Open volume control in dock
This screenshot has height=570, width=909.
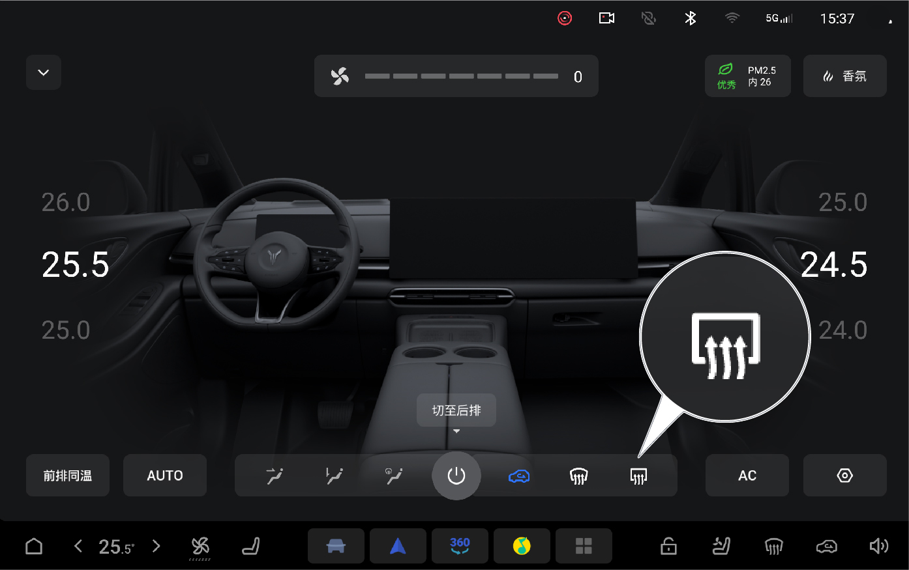click(x=879, y=546)
